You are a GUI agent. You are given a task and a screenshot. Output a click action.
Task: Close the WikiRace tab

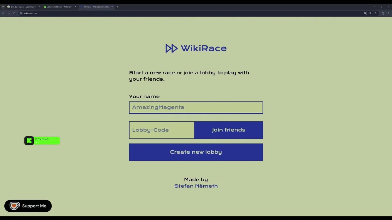click(x=112, y=7)
